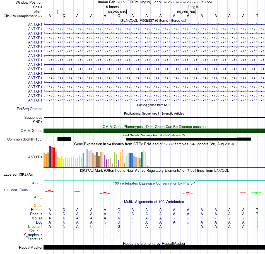Open 'Short Genetic Variants from dbSNP release 155' title

pos(154,135)
